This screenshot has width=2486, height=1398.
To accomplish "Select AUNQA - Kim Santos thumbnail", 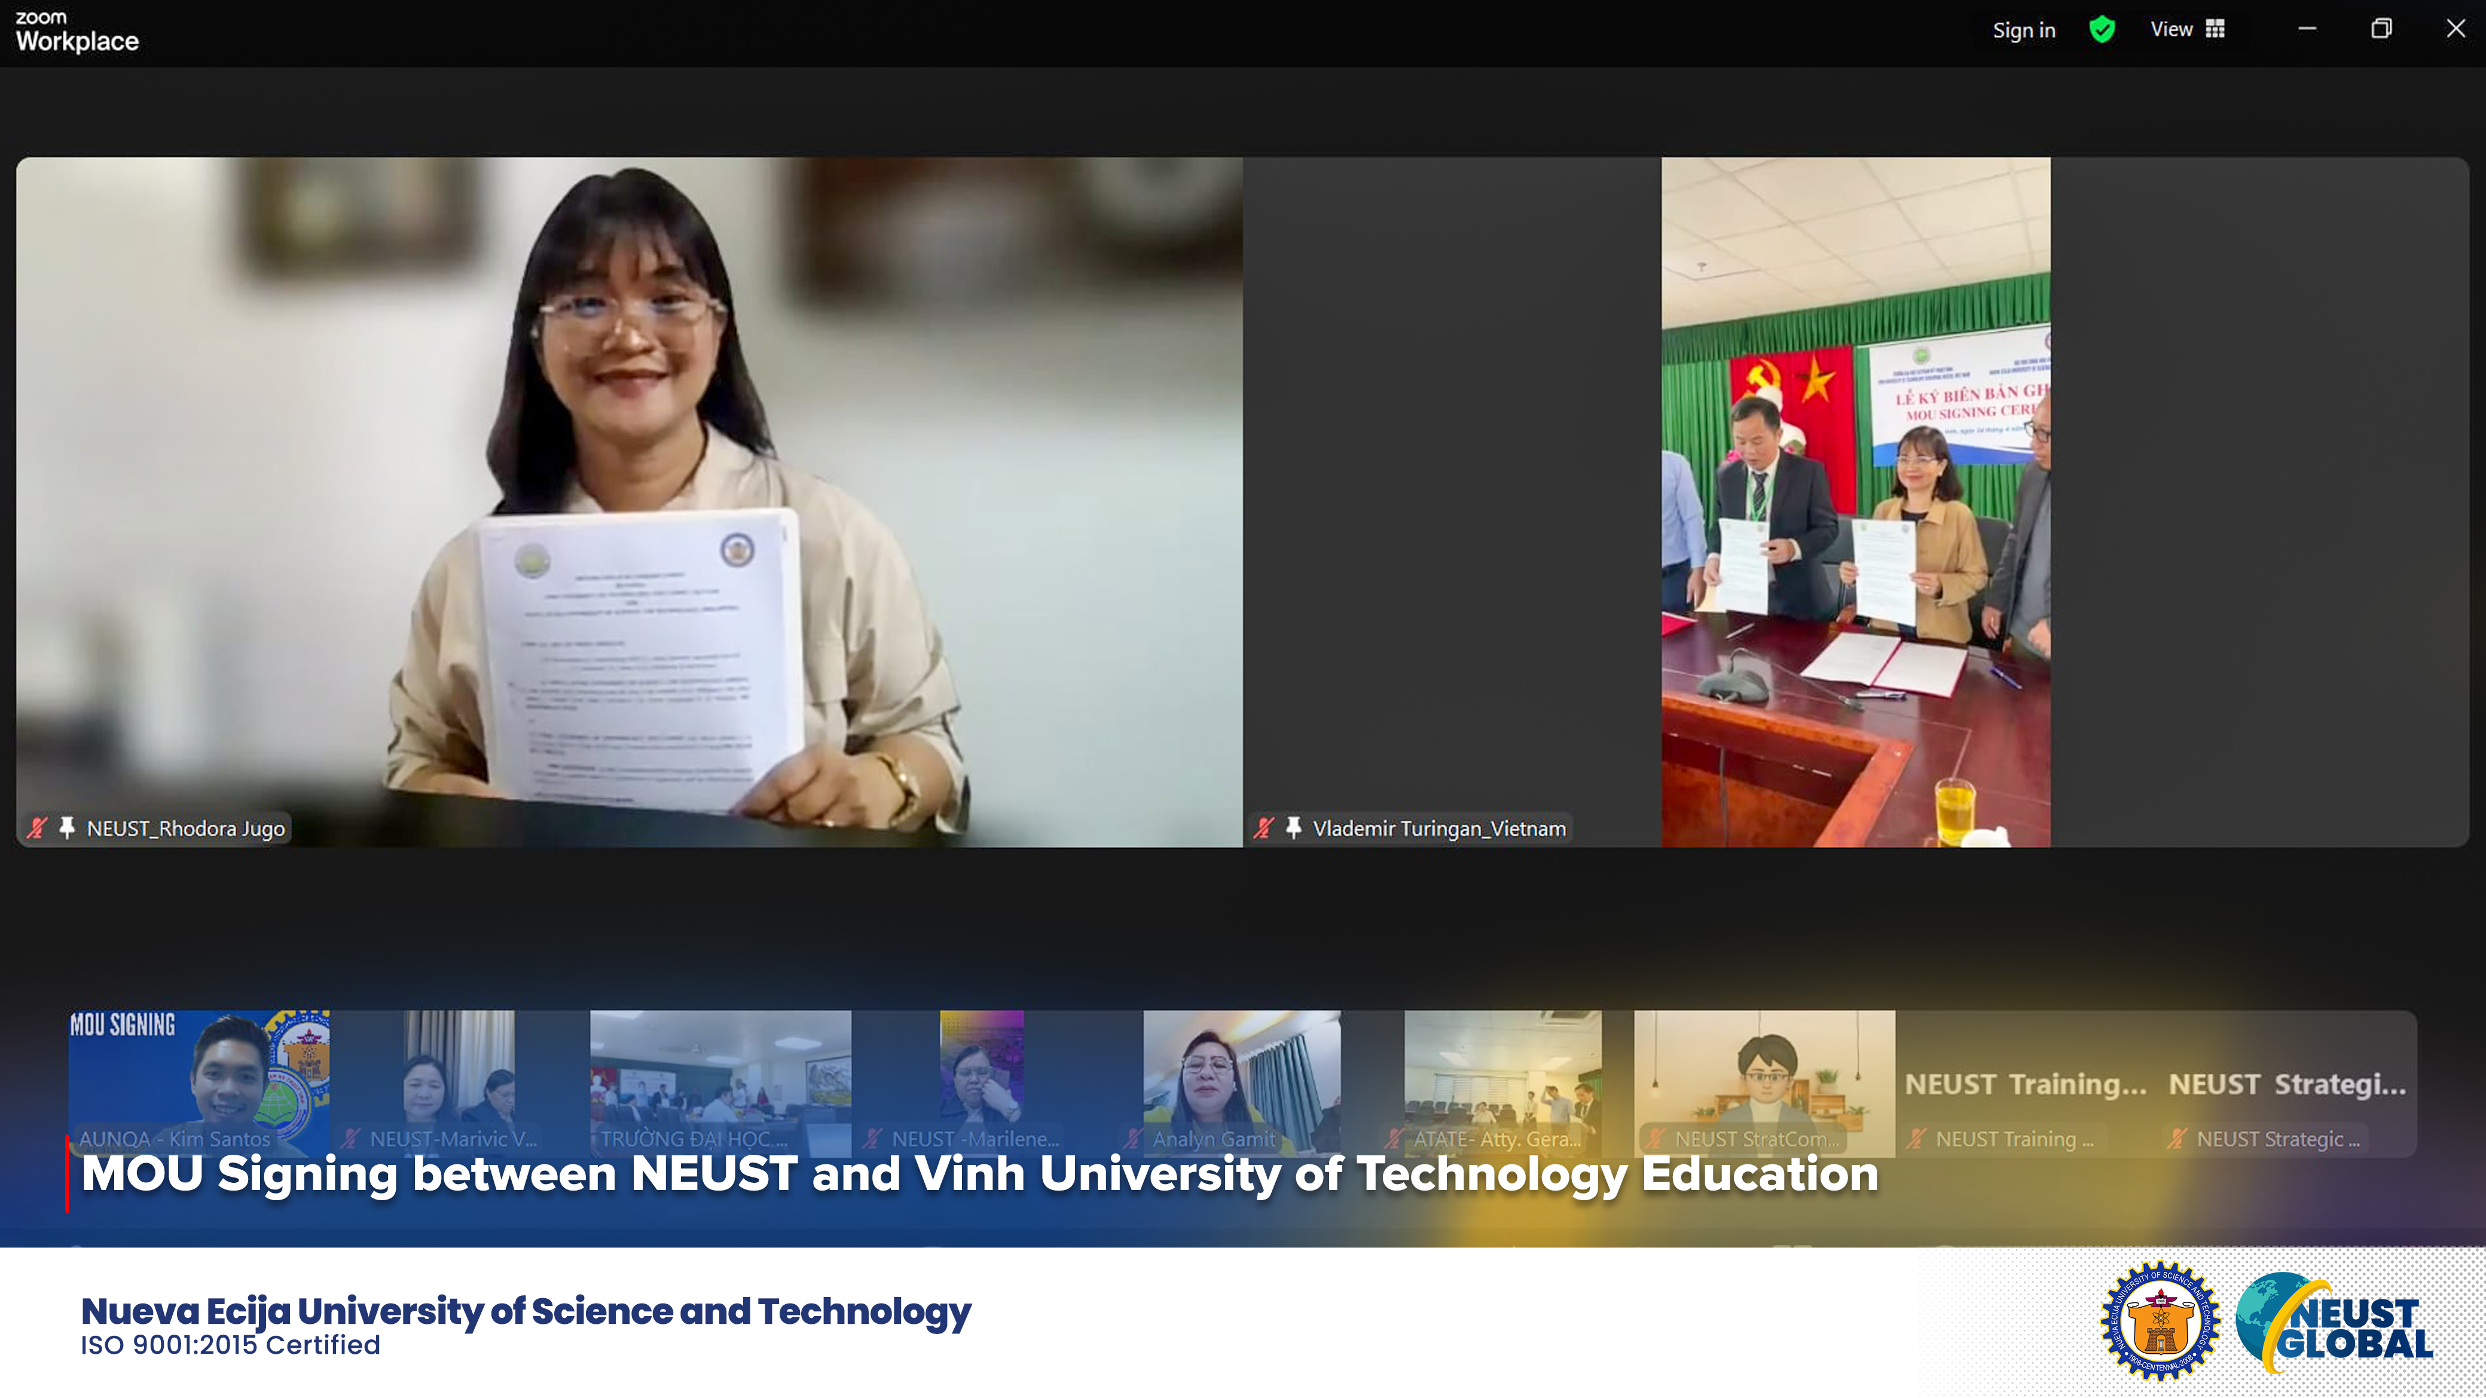I will coord(199,1084).
